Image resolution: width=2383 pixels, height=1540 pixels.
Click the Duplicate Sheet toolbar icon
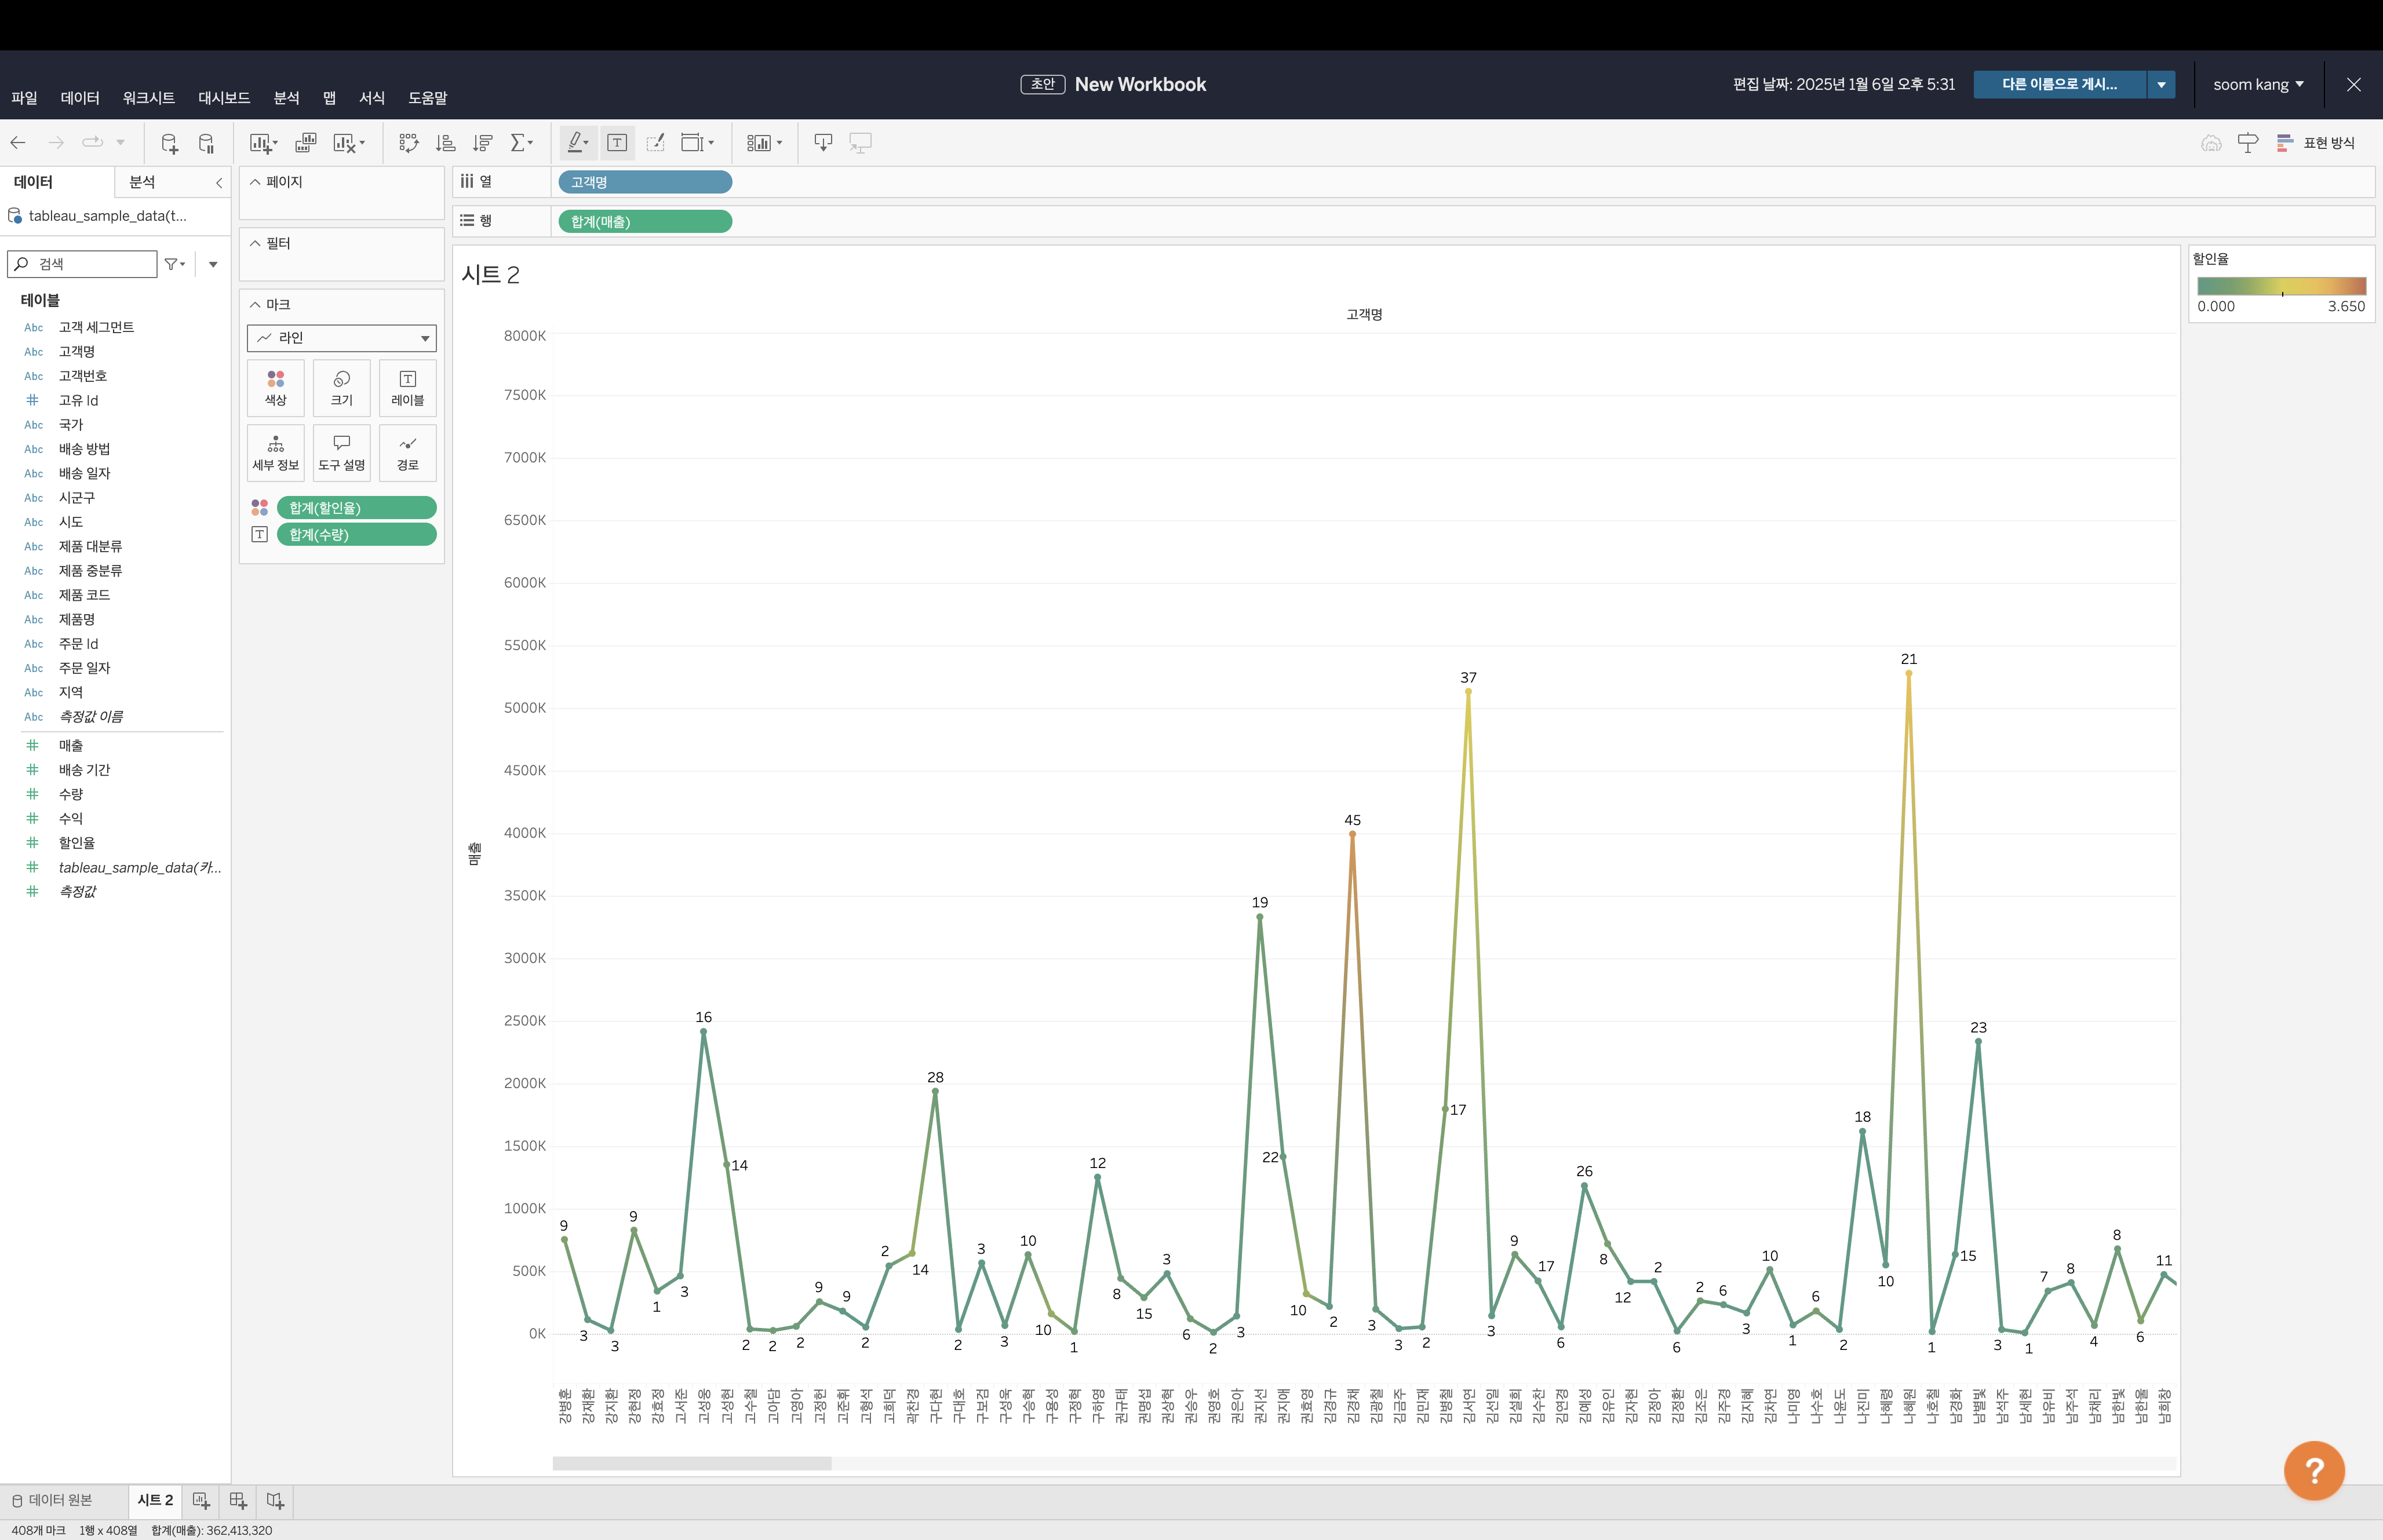(x=306, y=143)
